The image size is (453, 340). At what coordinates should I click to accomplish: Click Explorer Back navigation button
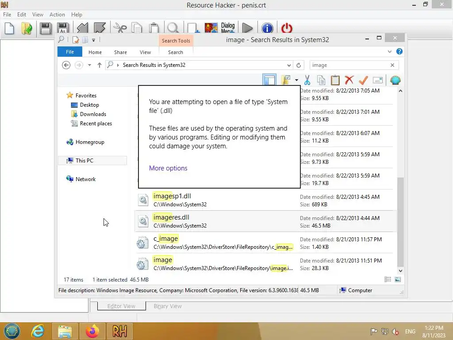coord(66,65)
